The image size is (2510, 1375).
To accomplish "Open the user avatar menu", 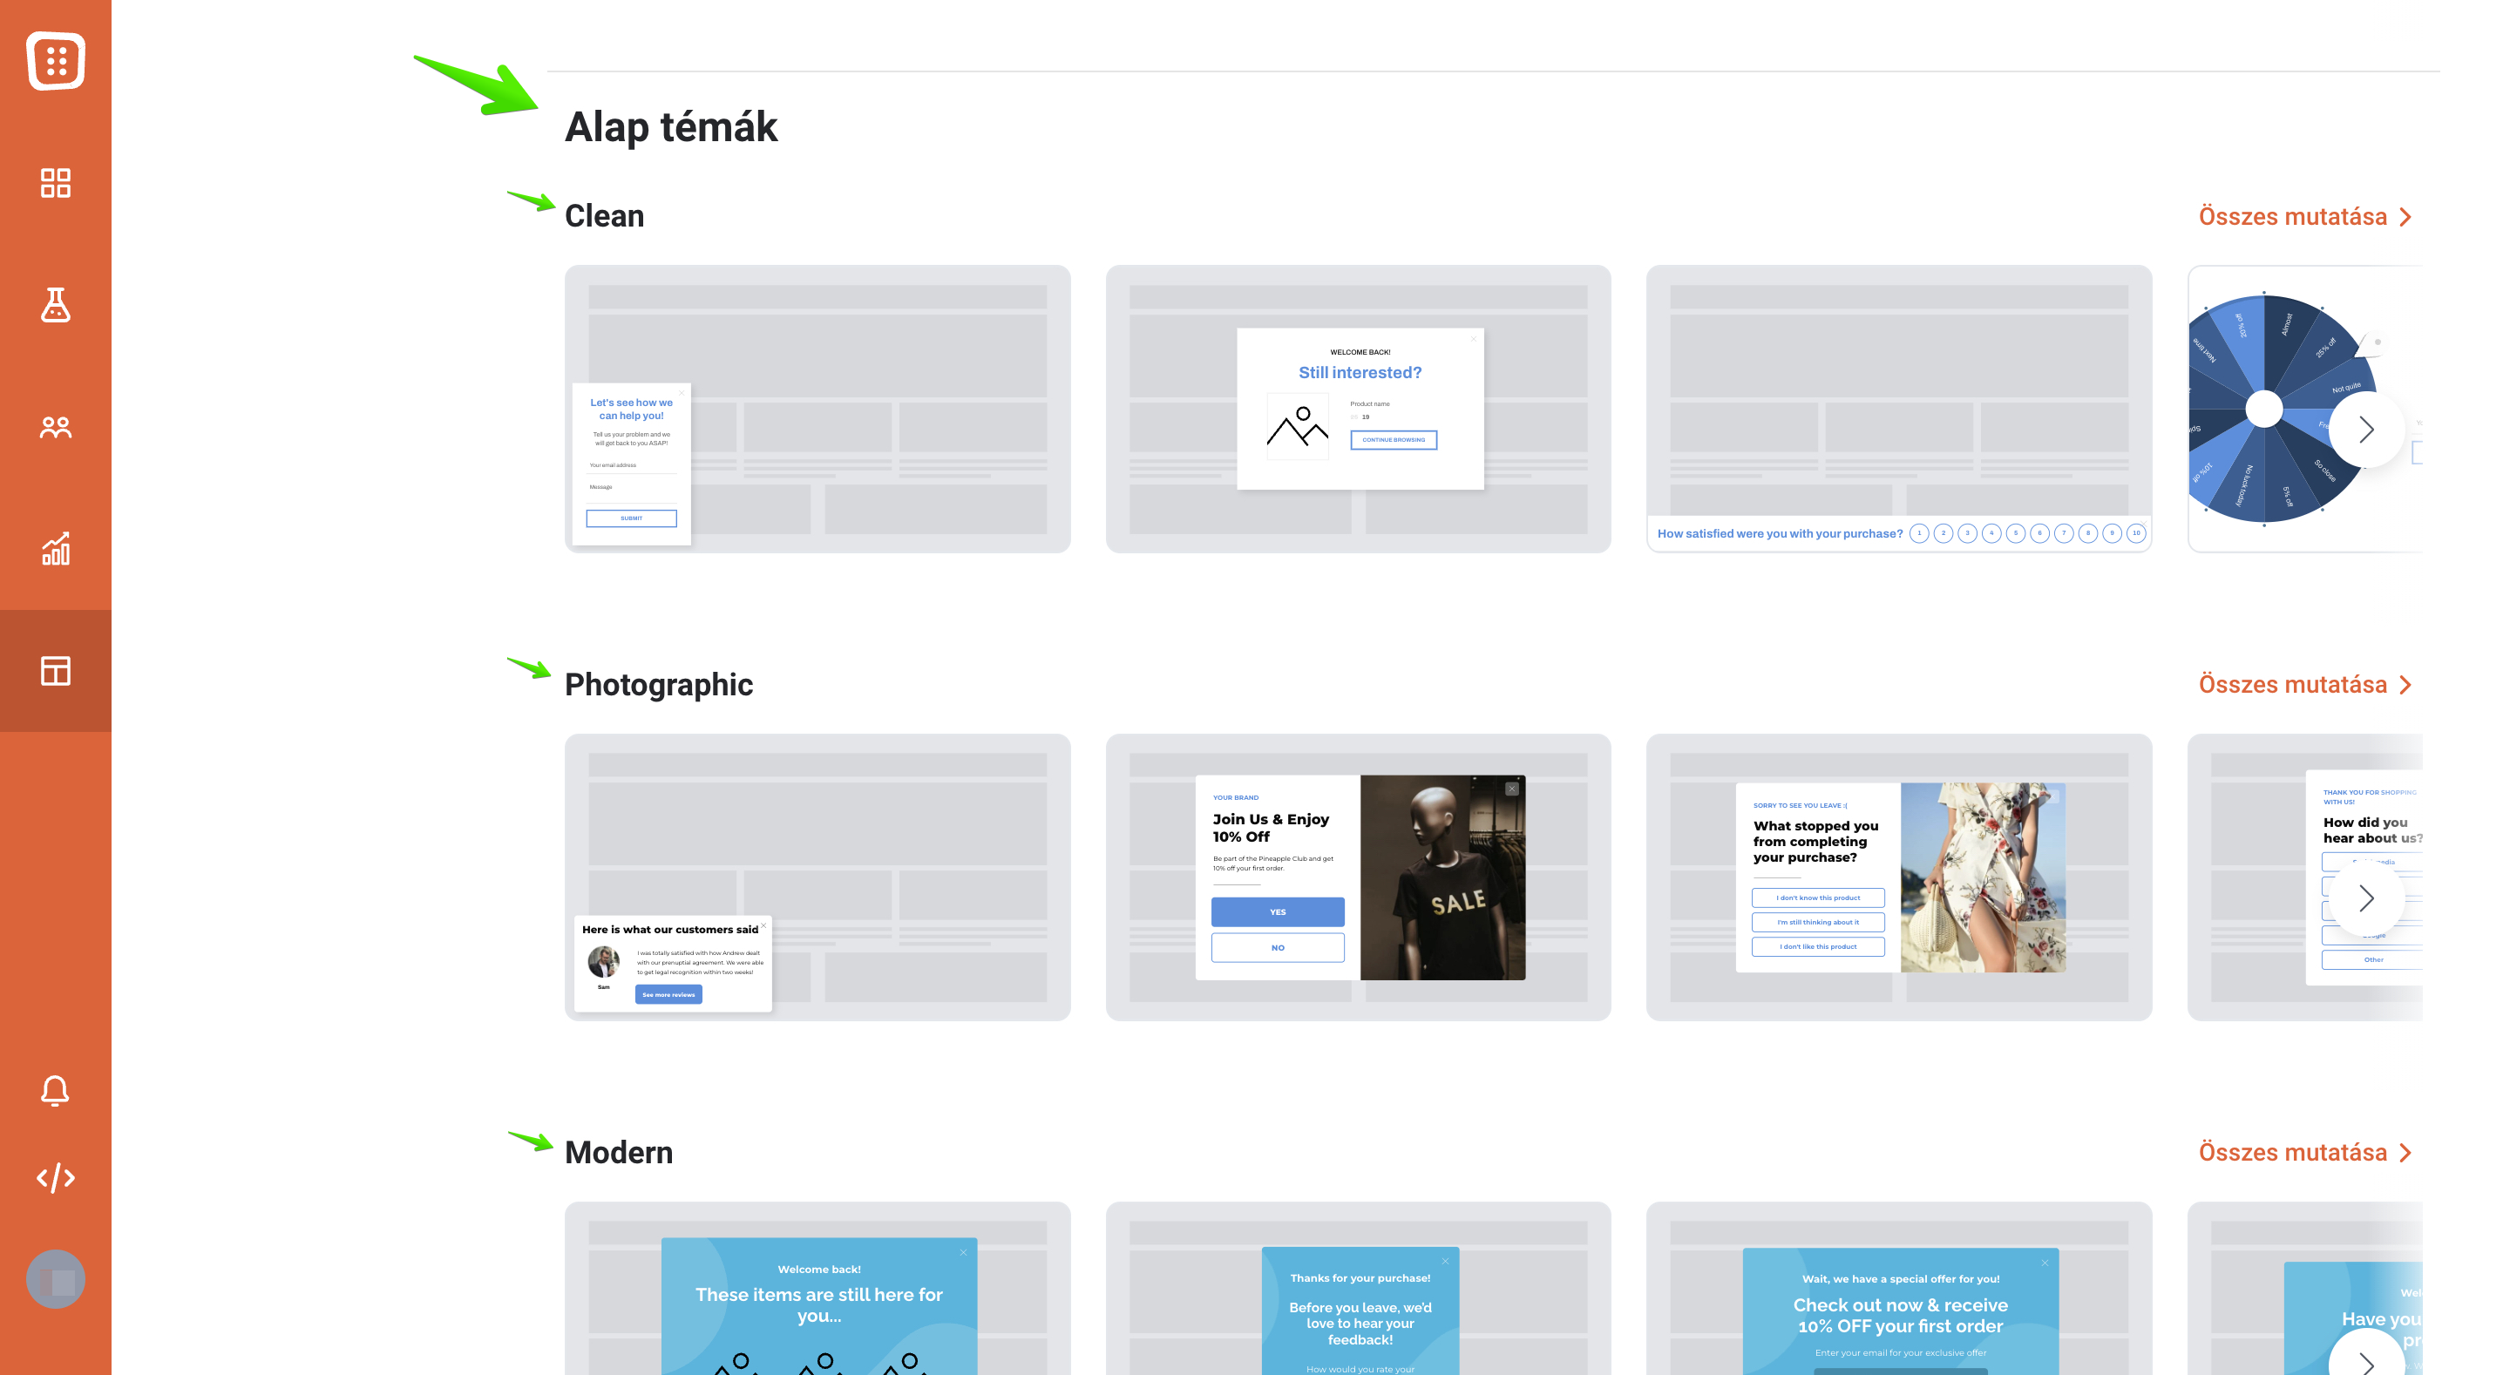I will pos(56,1278).
